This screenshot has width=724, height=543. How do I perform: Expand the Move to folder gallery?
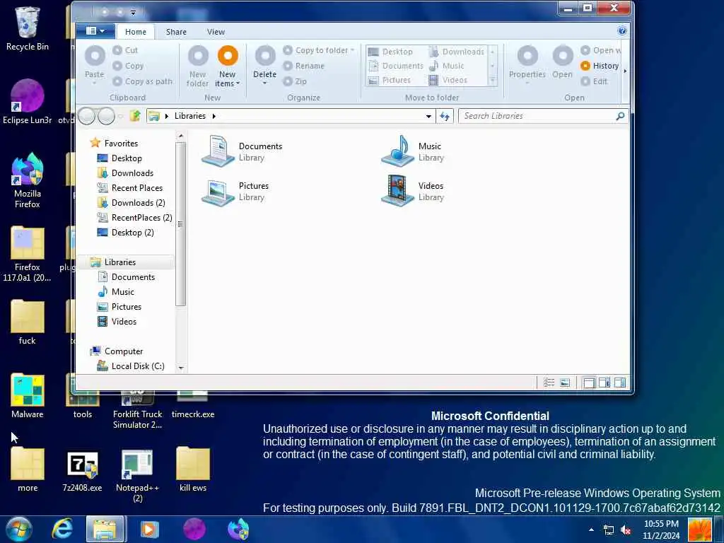pos(493,81)
